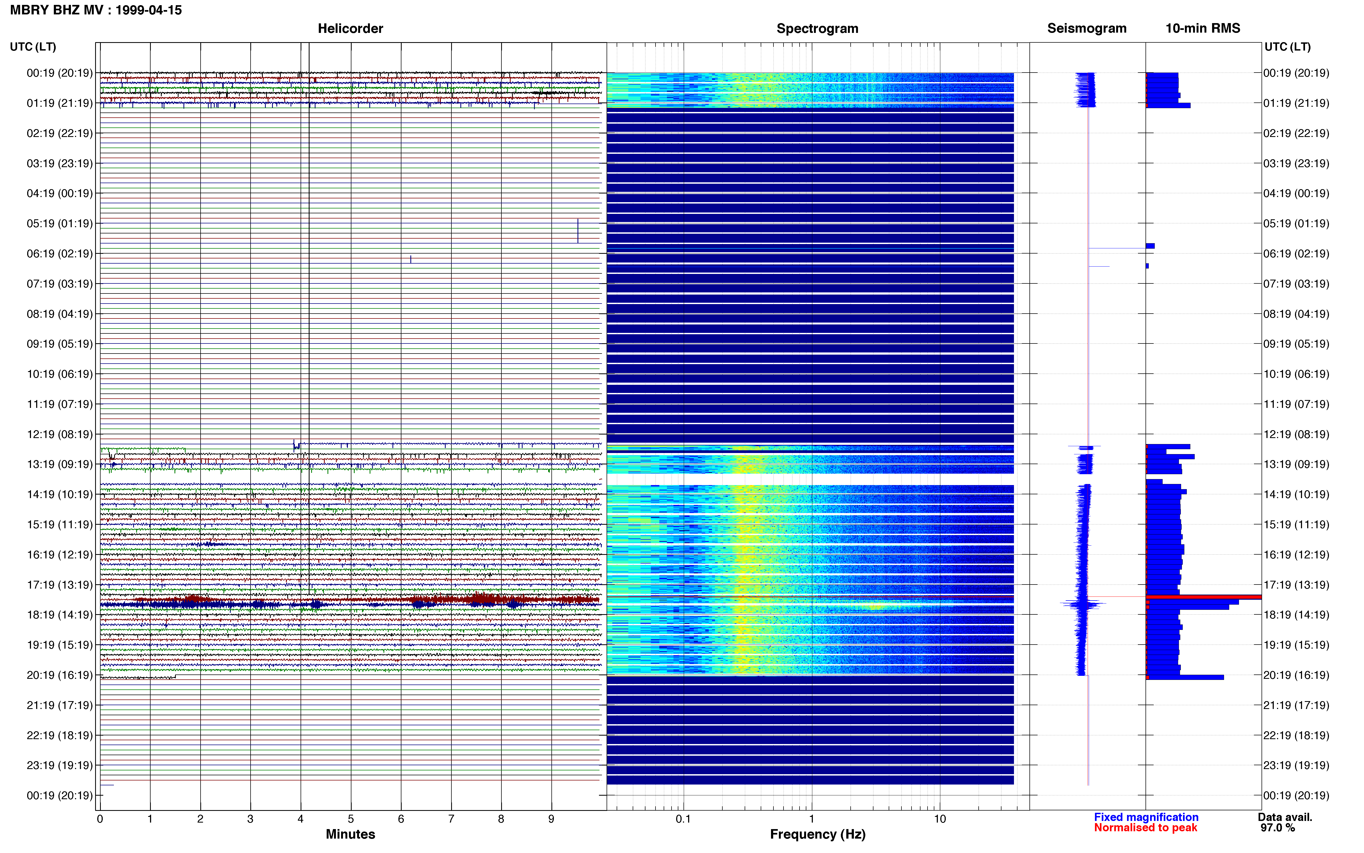1364x853 pixels.
Task: Click Helicorder time label "13:19 (09:19)"
Action: 60,464
